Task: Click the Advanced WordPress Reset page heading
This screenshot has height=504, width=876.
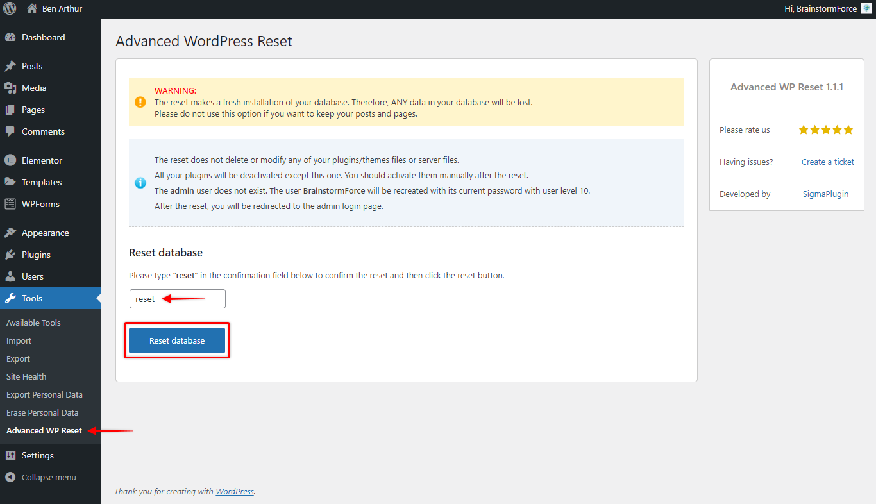Action: [x=204, y=41]
